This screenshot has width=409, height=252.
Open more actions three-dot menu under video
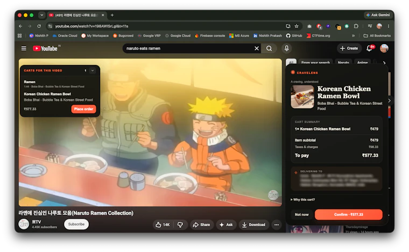click(x=277, y=225)
